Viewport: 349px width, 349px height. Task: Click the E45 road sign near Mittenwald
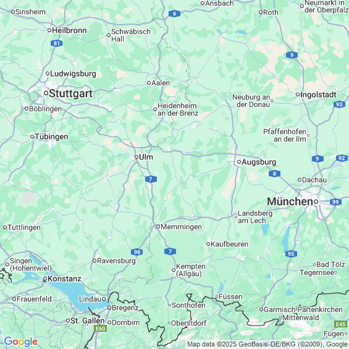(x=341, y=324)
